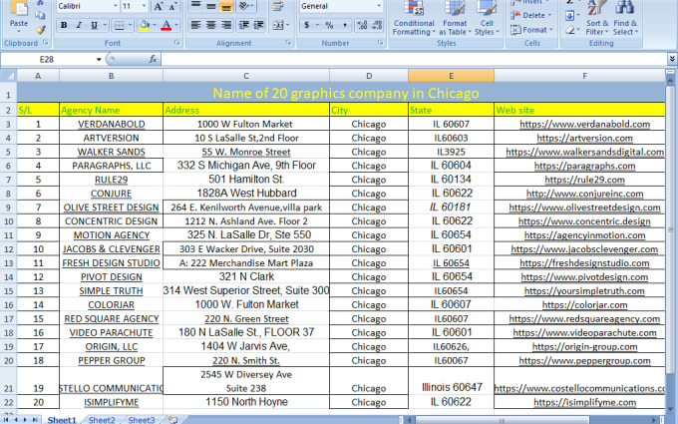Click the Shrink Font icon

coord(172,6)
